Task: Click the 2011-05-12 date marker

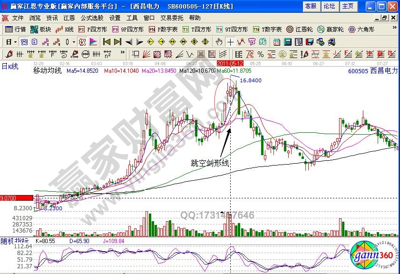Action: 230,63
